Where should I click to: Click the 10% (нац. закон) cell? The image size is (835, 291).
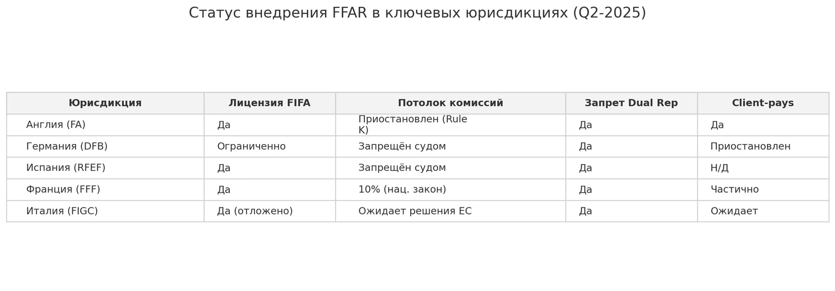point(402,190)
